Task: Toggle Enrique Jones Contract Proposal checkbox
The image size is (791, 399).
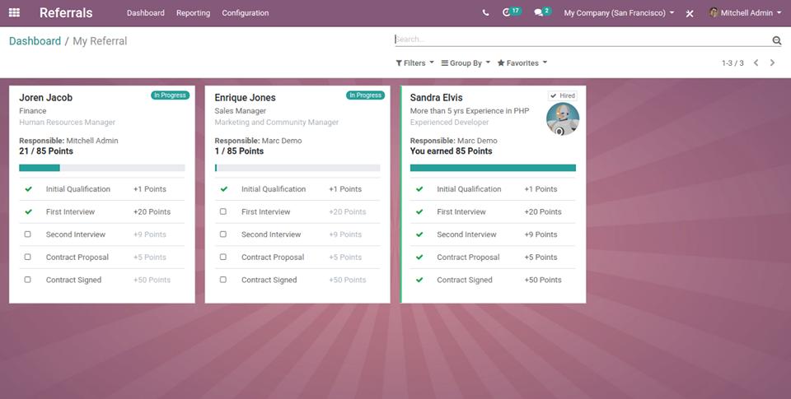Action: click(223, 257)
